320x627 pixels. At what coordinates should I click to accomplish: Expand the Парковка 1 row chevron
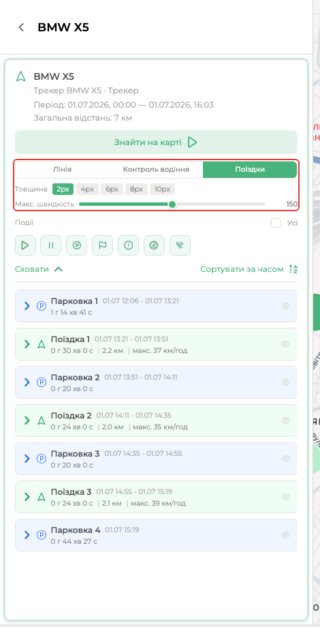click(x=27, y=306)
